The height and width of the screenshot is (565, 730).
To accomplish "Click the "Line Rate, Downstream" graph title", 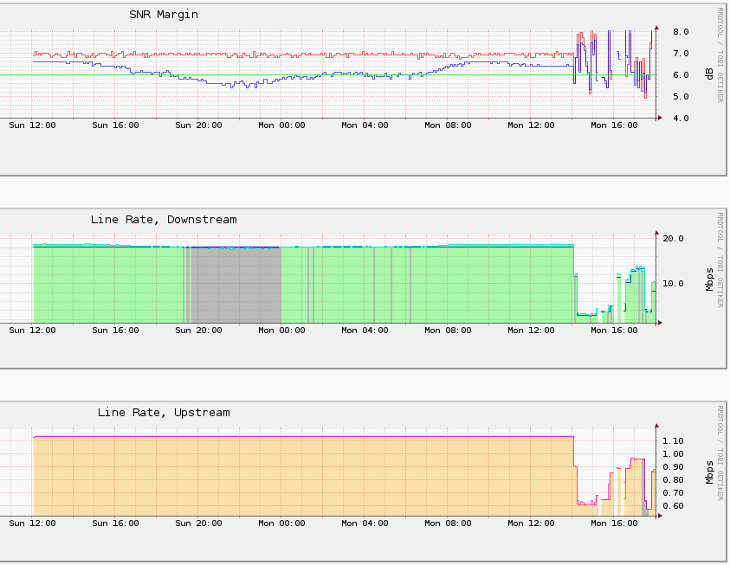I will (164, 220).
